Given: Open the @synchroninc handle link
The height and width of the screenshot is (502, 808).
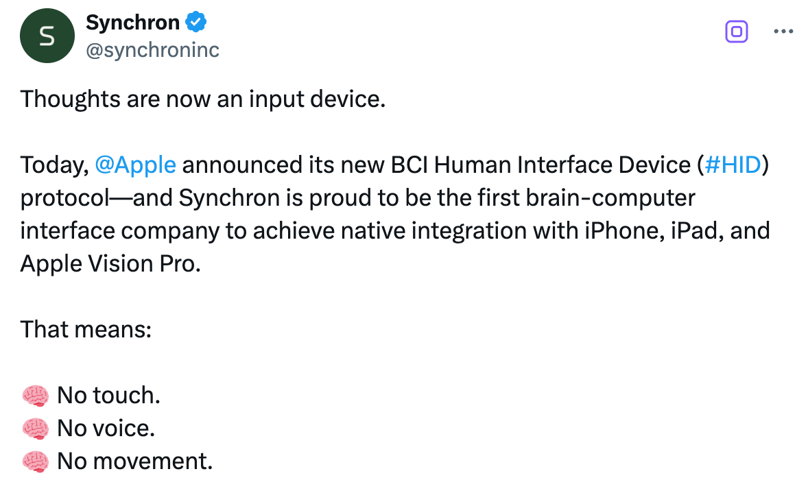Looking at the screenshot, I should pos(152,50).
